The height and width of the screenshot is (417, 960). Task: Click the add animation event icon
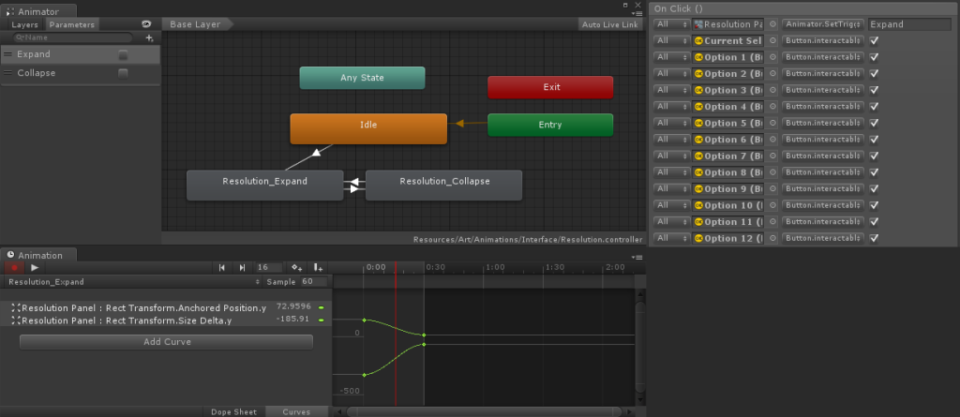(x=319, y=267)
